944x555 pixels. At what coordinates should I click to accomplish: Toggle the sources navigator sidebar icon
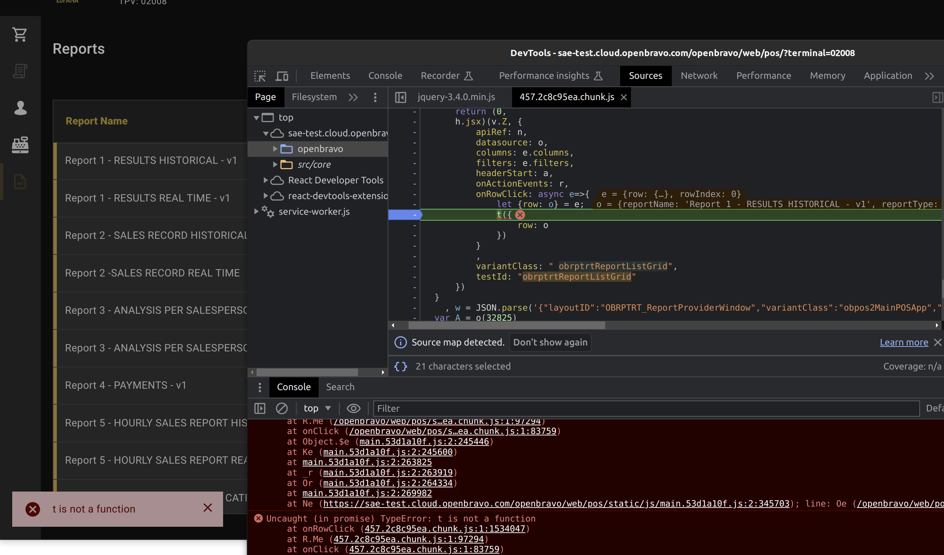401,97
